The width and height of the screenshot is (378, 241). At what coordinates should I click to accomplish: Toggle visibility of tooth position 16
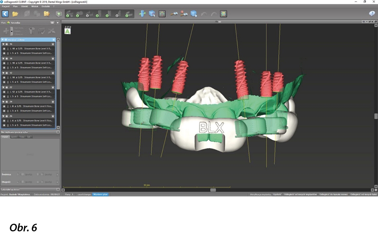point(7,44)
